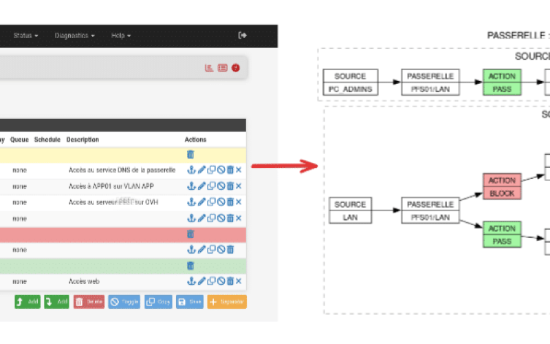Remove the red separator with its trash icon
Viewport: 550px width, 344px height.
190,234
